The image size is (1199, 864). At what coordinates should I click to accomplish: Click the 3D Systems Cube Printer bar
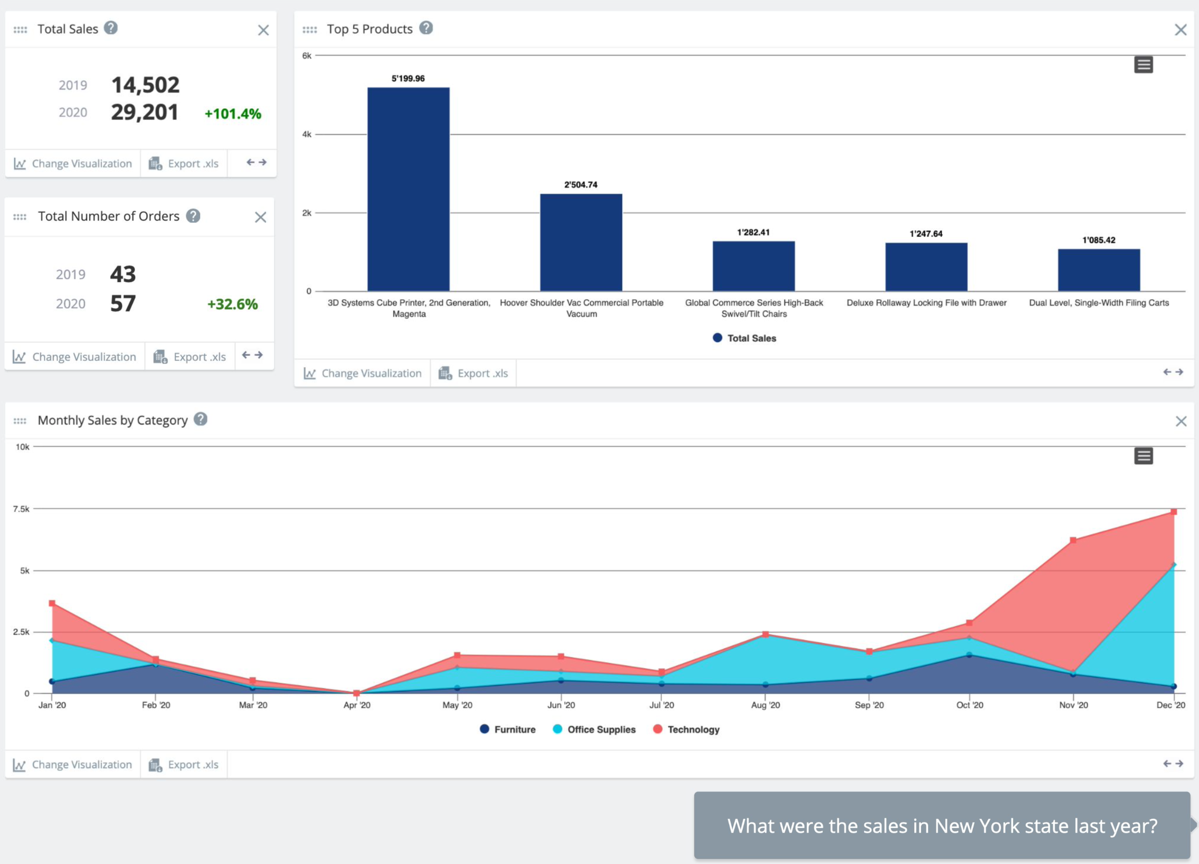click(x=408, y=188)
